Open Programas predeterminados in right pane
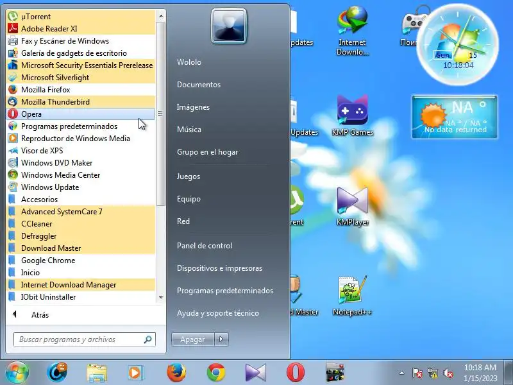The height and width of the screenshot is (385, 513). 225,291
